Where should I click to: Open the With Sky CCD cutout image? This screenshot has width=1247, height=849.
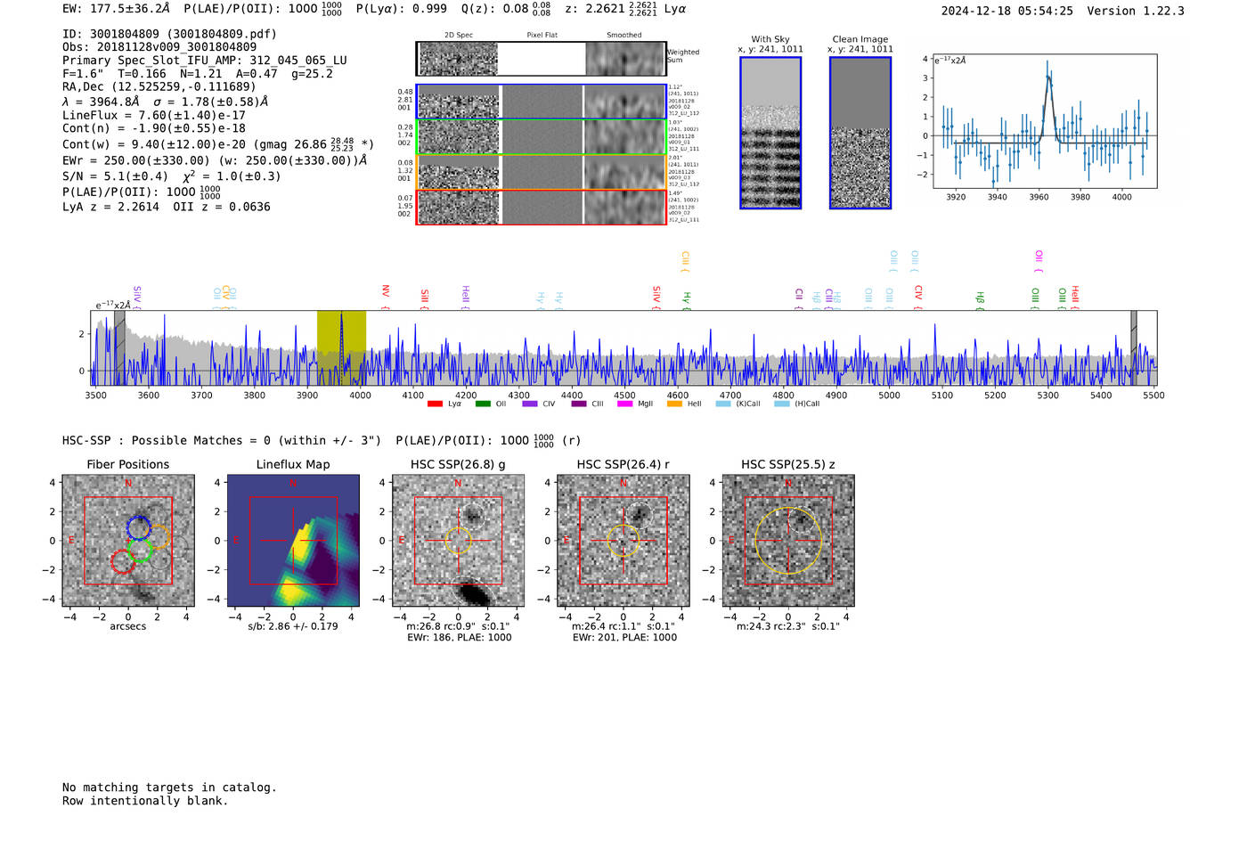(770, 133)
